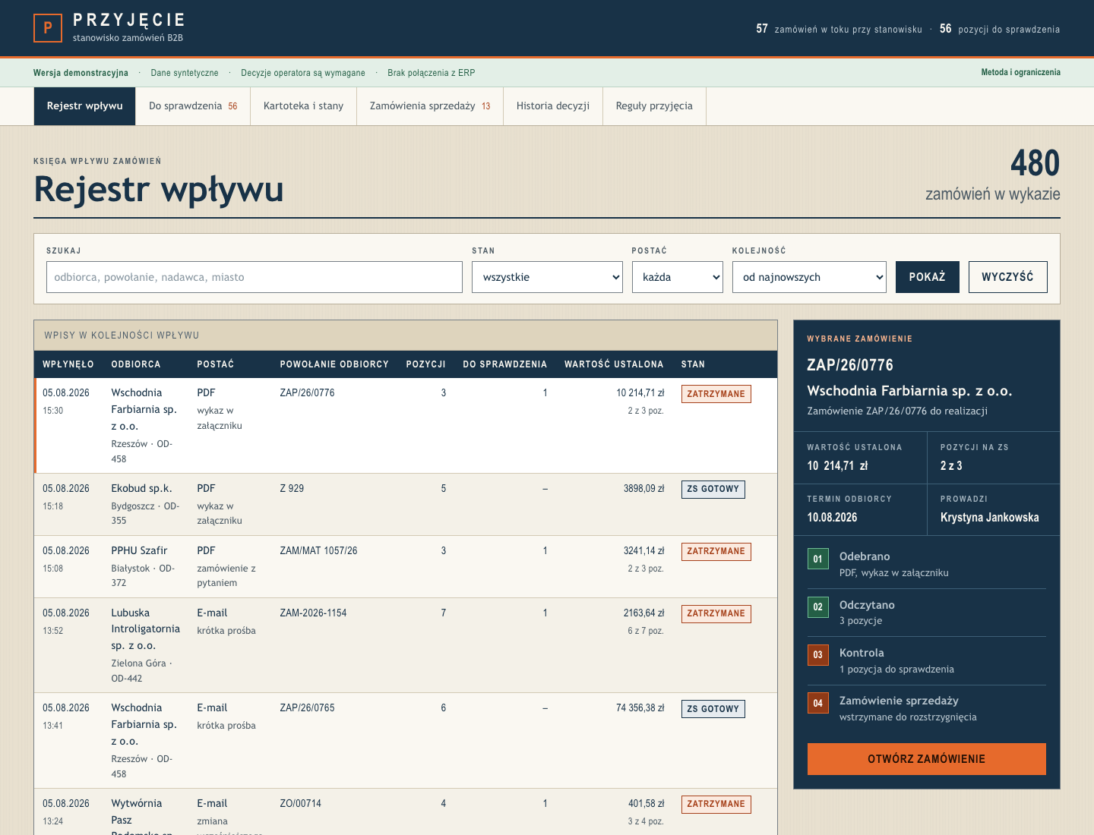The image size is (1094, 835).
Task: Select step 02 Odczytano badge
Action: point(817,607)
